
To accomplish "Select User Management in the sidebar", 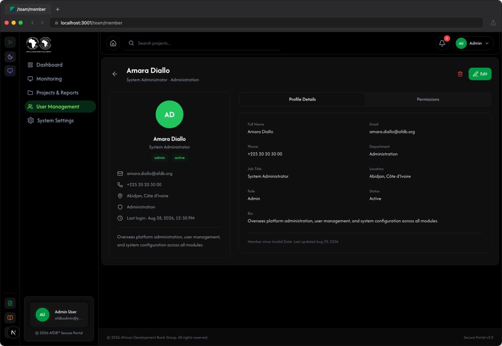I will 60,106.
